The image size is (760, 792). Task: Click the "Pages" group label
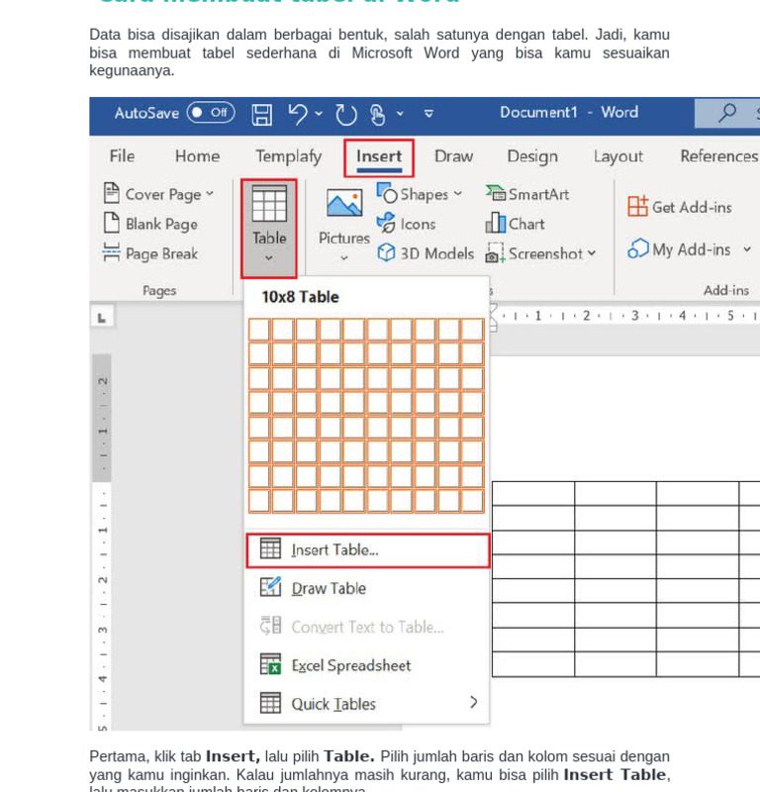pyautogui.click(x=159, y=290)
